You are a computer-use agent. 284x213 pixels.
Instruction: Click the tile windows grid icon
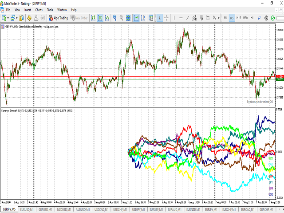click(129, 18)
